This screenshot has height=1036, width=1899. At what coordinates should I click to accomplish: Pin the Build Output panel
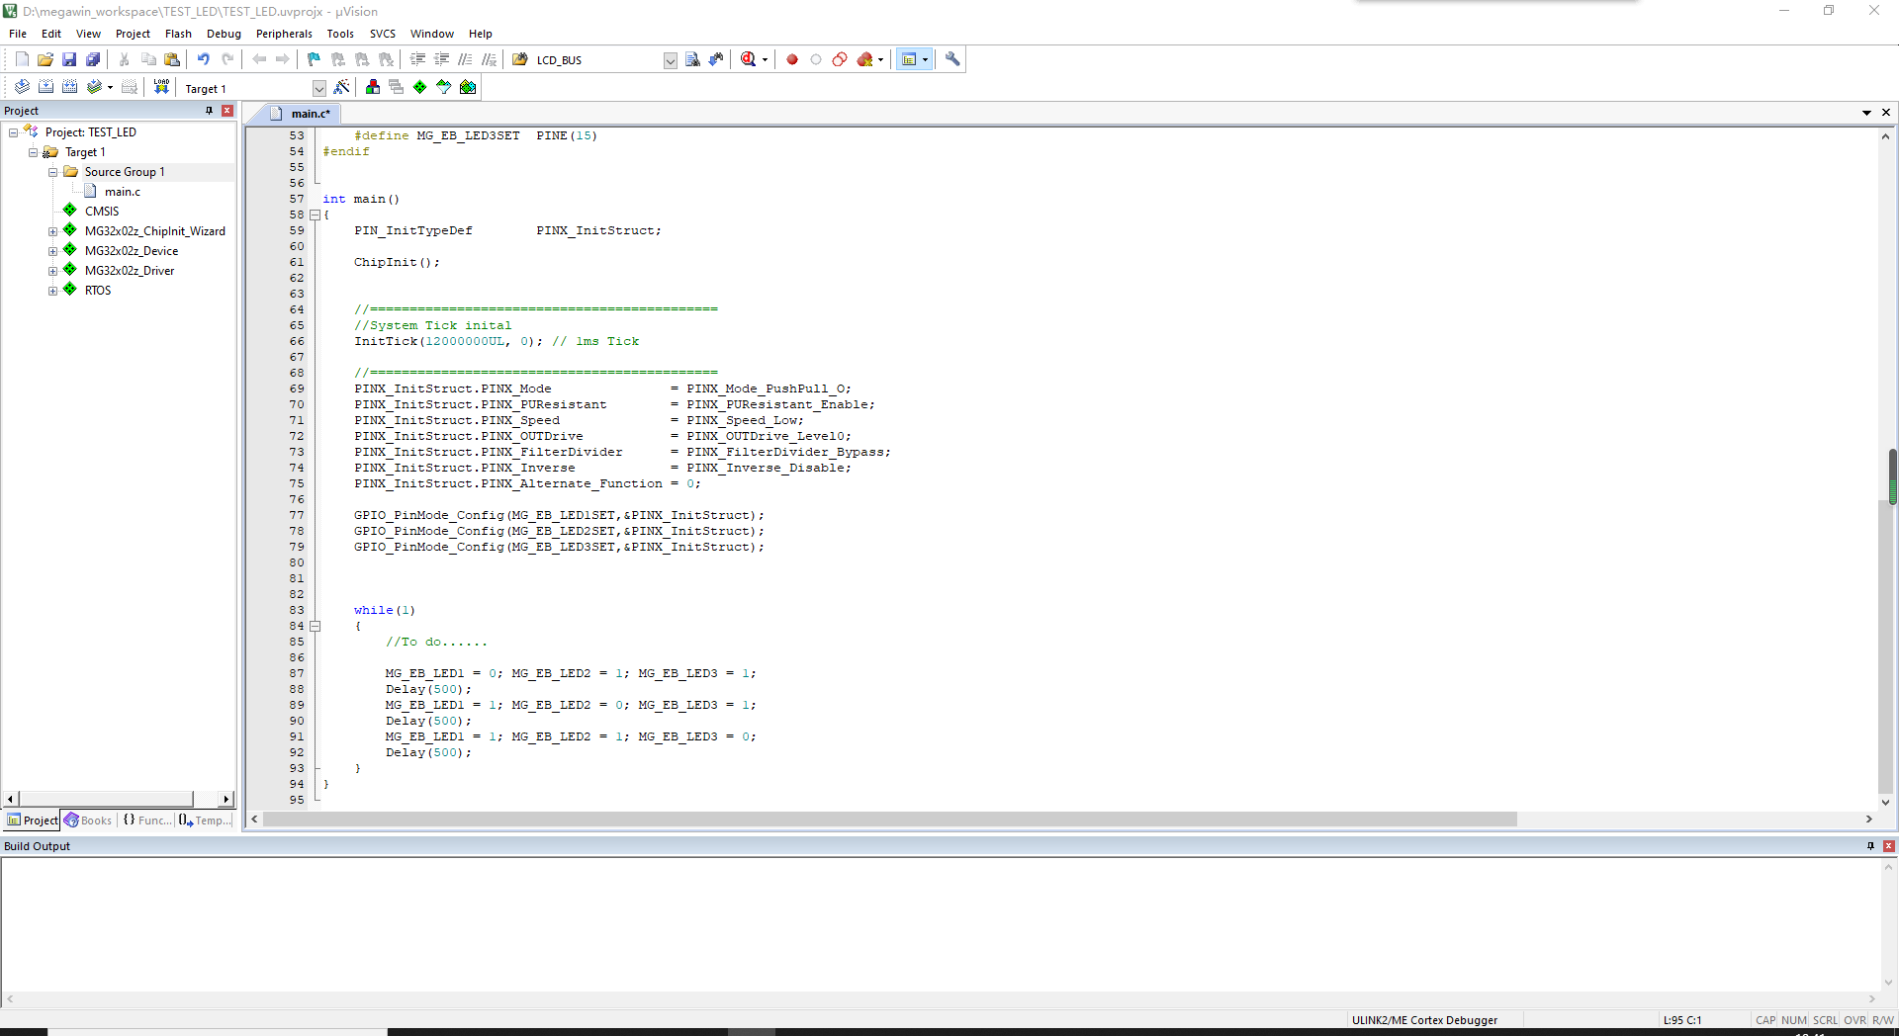coord(1870,846)
